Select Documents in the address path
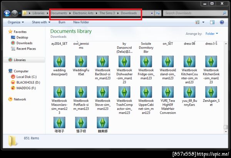Viewport: 231px width, 158px height. click(59, 13)
